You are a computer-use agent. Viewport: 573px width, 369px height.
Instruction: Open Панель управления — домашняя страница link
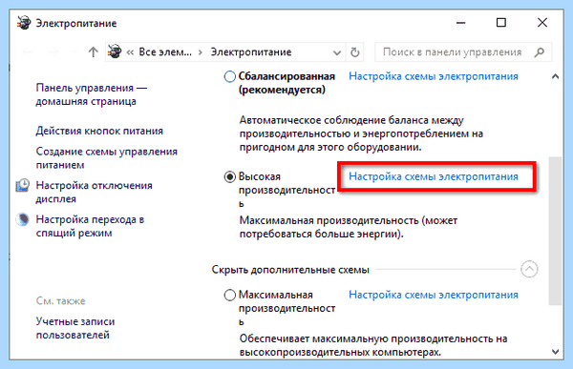pos(92,94)
